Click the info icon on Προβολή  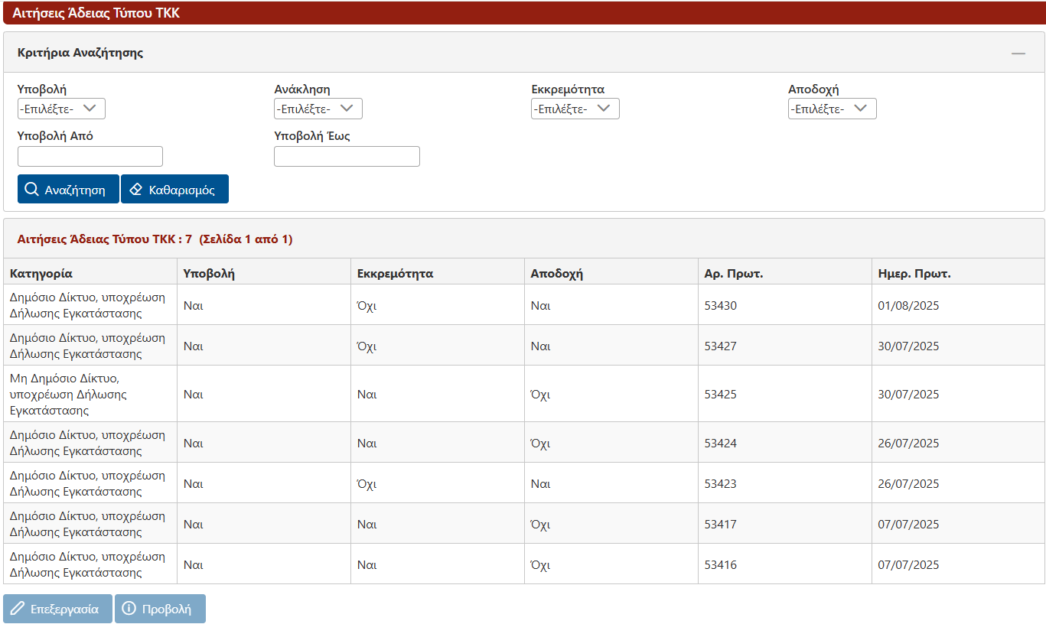129,609
